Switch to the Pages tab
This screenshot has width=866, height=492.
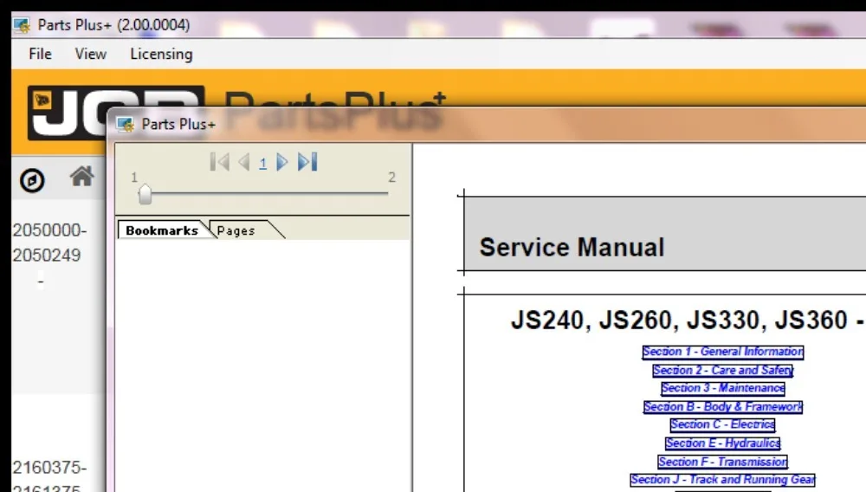tap(236, 230)
